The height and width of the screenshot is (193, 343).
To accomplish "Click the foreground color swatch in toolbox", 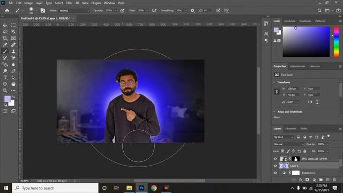I will coord(8,99).
